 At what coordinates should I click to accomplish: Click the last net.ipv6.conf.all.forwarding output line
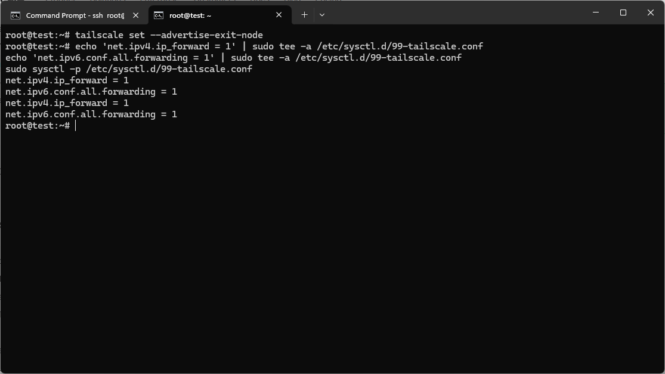pyautogui.click(x=91, y=114)
